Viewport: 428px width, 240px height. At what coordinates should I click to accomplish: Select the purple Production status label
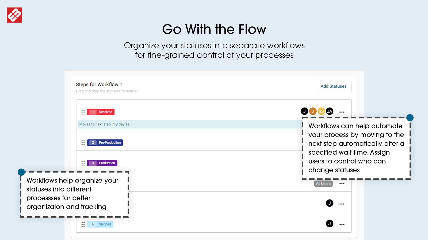tap(102, 163)
